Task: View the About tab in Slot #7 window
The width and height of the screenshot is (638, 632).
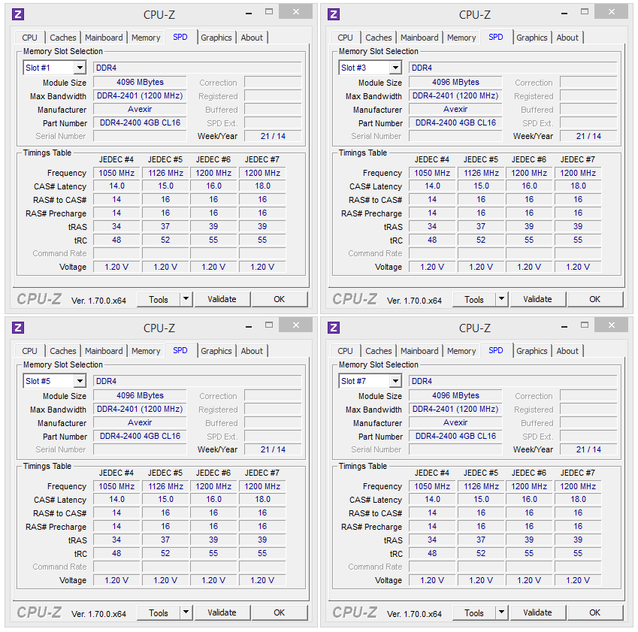Action: (567, 351)
